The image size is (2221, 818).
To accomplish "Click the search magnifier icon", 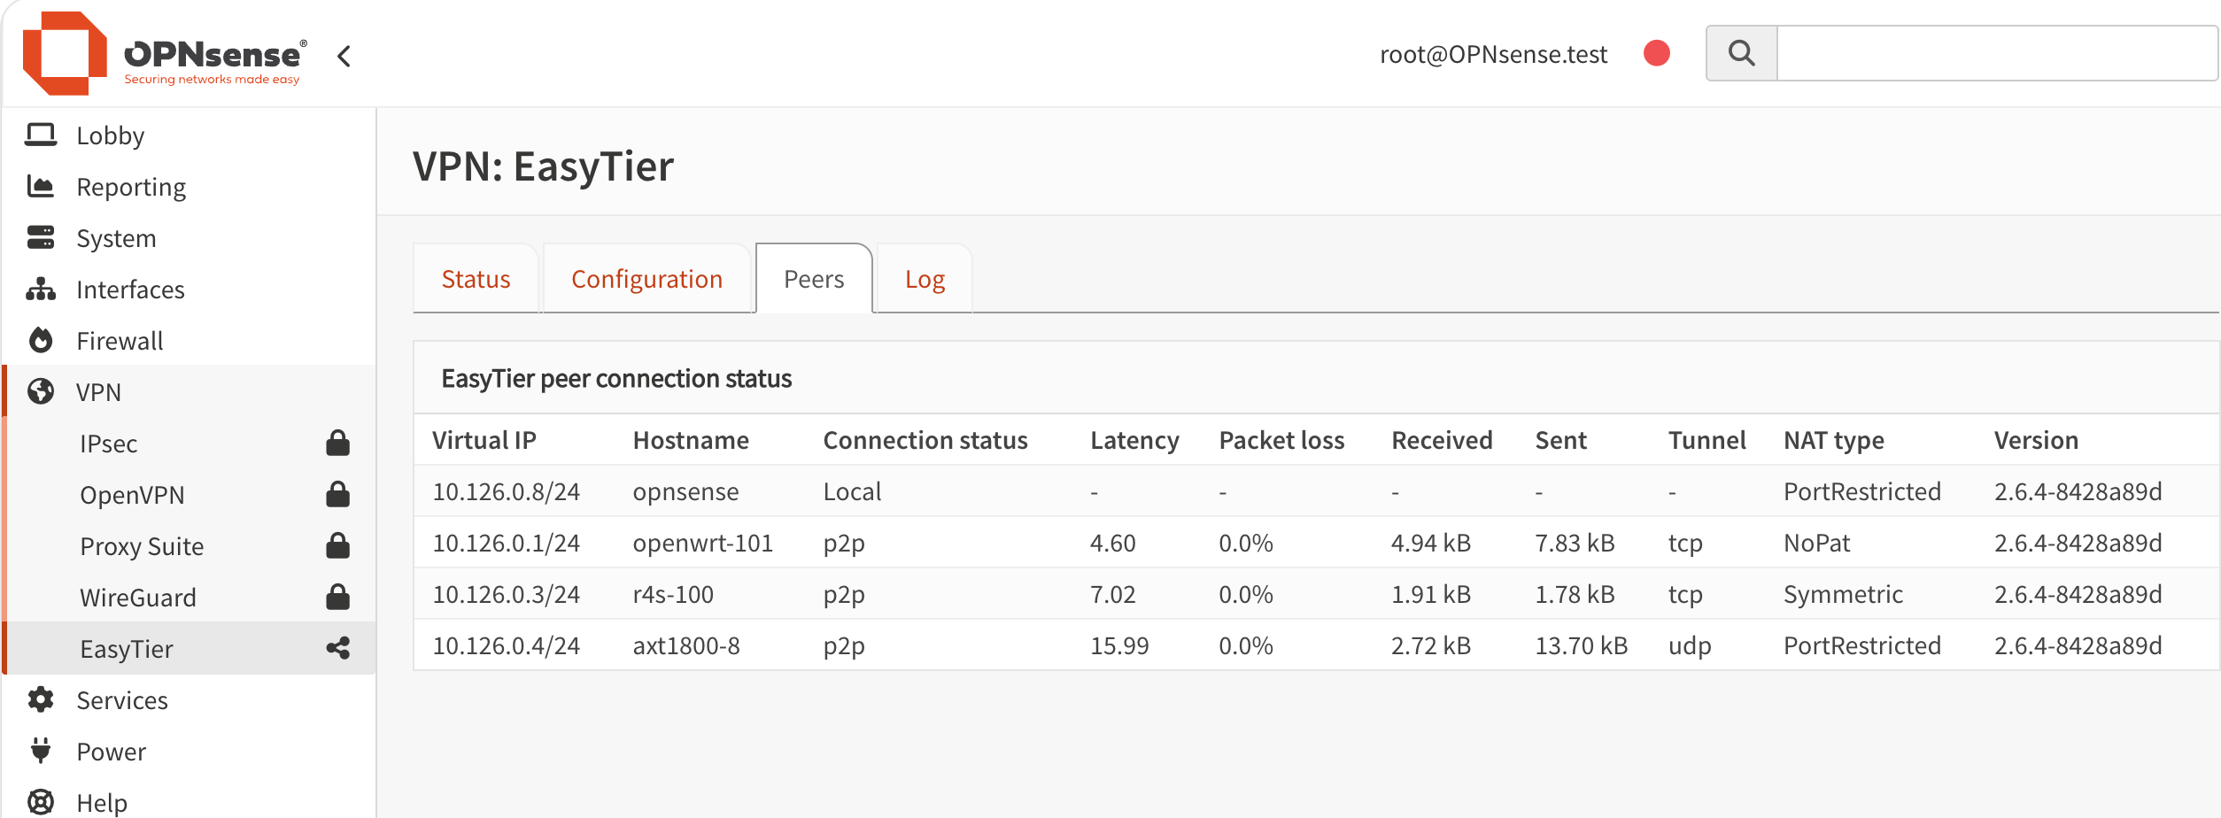I will pos(1741,53).
